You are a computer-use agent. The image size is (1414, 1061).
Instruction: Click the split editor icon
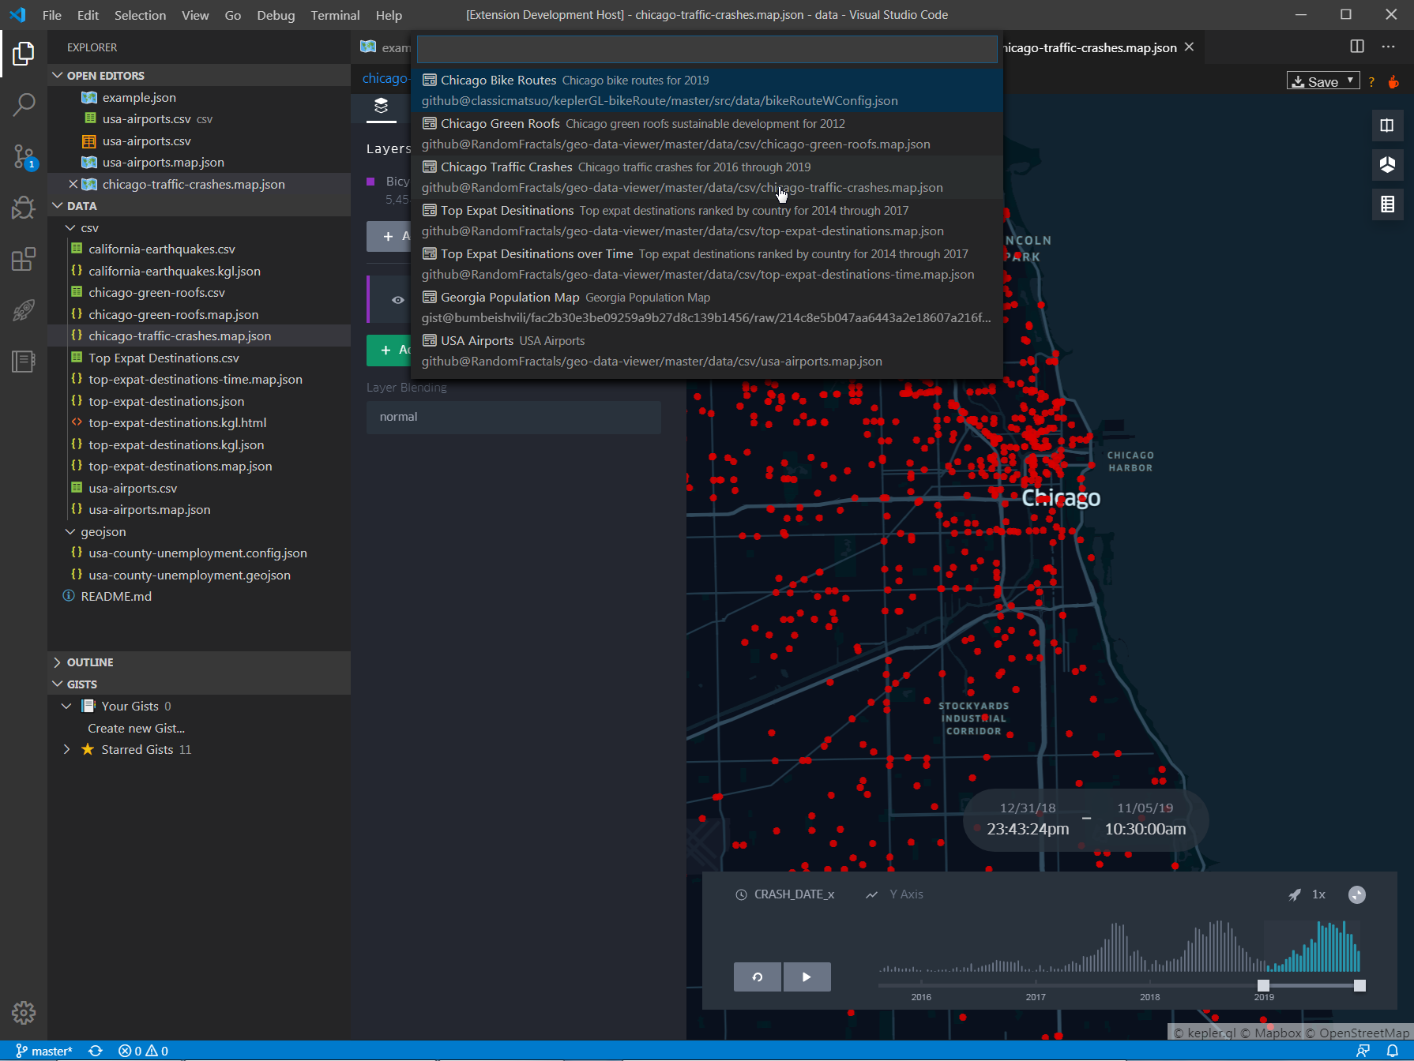[x=1357, y=47]
